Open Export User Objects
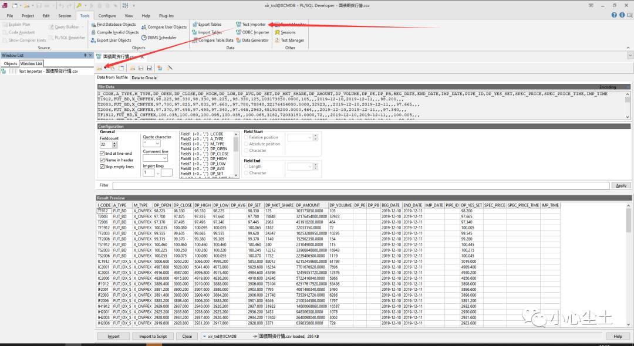Image resolution: width=634 pixels, height=346 pixels. pos(111,40)
